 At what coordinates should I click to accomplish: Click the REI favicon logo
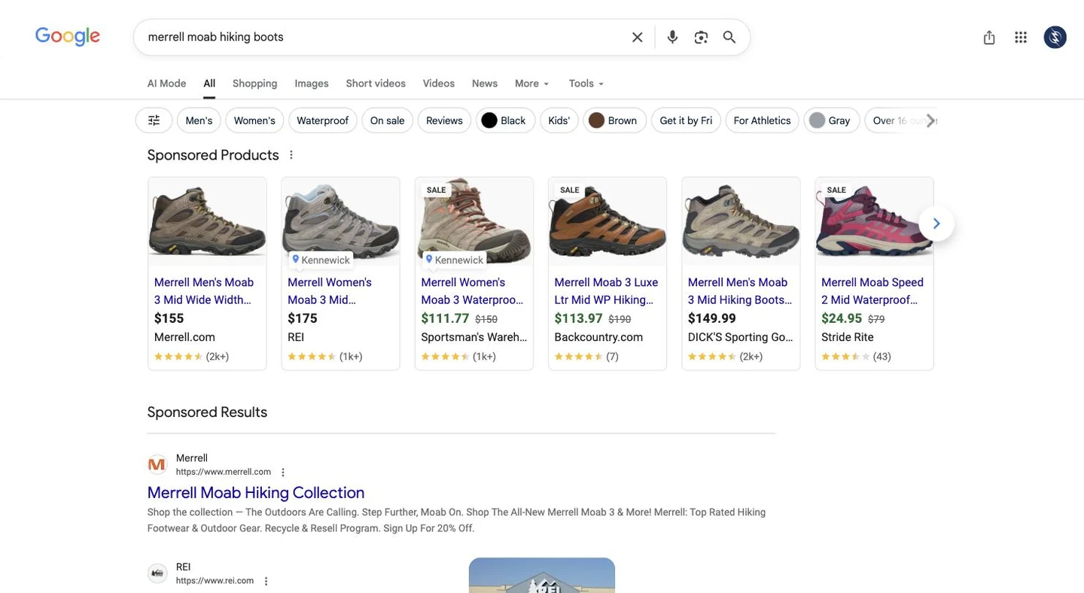(x=157, y=573)
